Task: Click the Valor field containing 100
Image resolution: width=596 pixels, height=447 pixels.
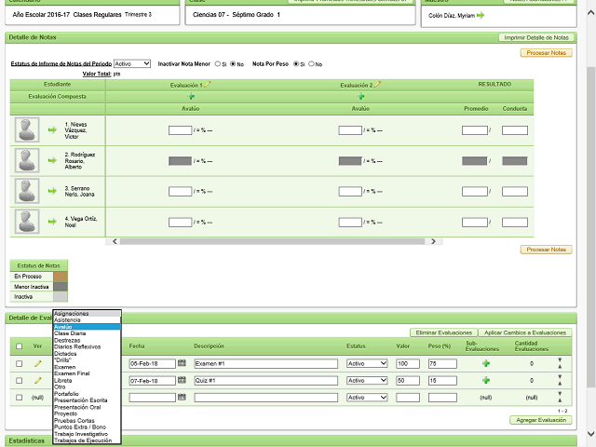Action: (408, 363)
